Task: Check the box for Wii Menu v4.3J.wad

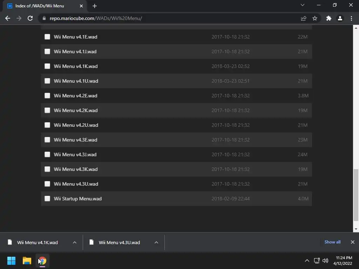Action: tap(47, 154)
